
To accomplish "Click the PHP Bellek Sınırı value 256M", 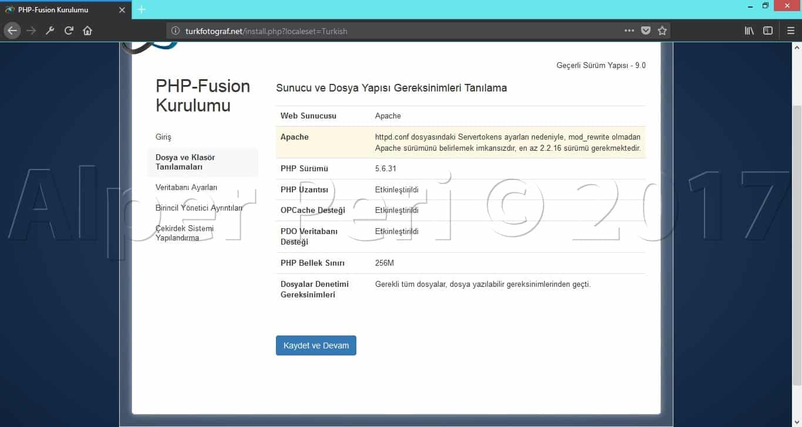I will click(385, 263).
